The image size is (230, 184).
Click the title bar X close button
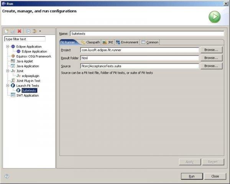(226, 4)
